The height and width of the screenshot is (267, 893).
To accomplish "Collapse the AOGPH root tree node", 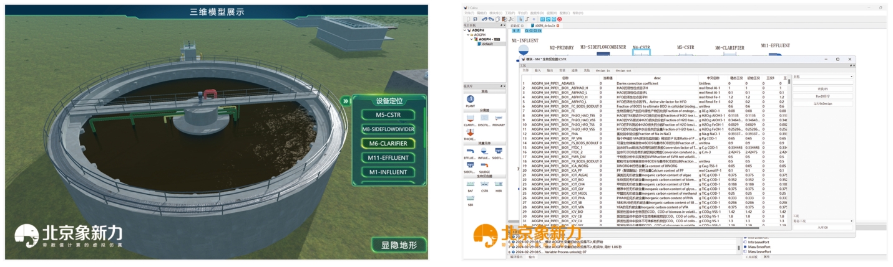I will [465, 30].
